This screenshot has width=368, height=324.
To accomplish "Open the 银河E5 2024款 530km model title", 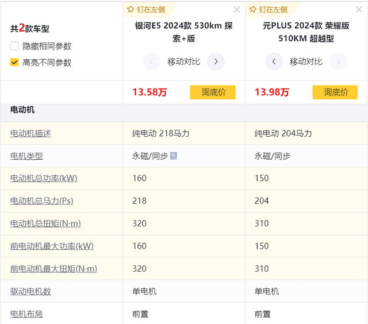I will pyautogui.click(x=183, y=32).
